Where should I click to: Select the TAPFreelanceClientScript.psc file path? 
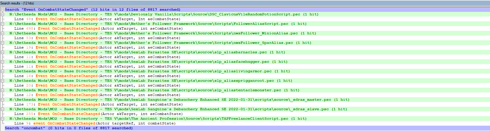pyautogui.click(x=158, y=119)
